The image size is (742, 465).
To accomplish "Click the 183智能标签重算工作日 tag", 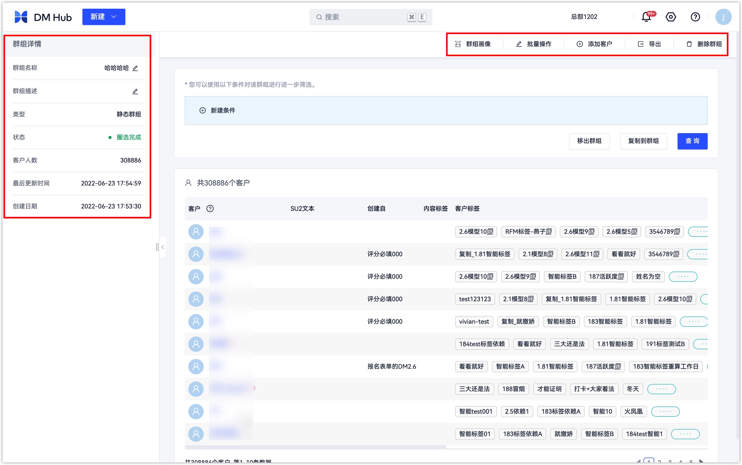I will pyautogui.click(x=666, y=366).
